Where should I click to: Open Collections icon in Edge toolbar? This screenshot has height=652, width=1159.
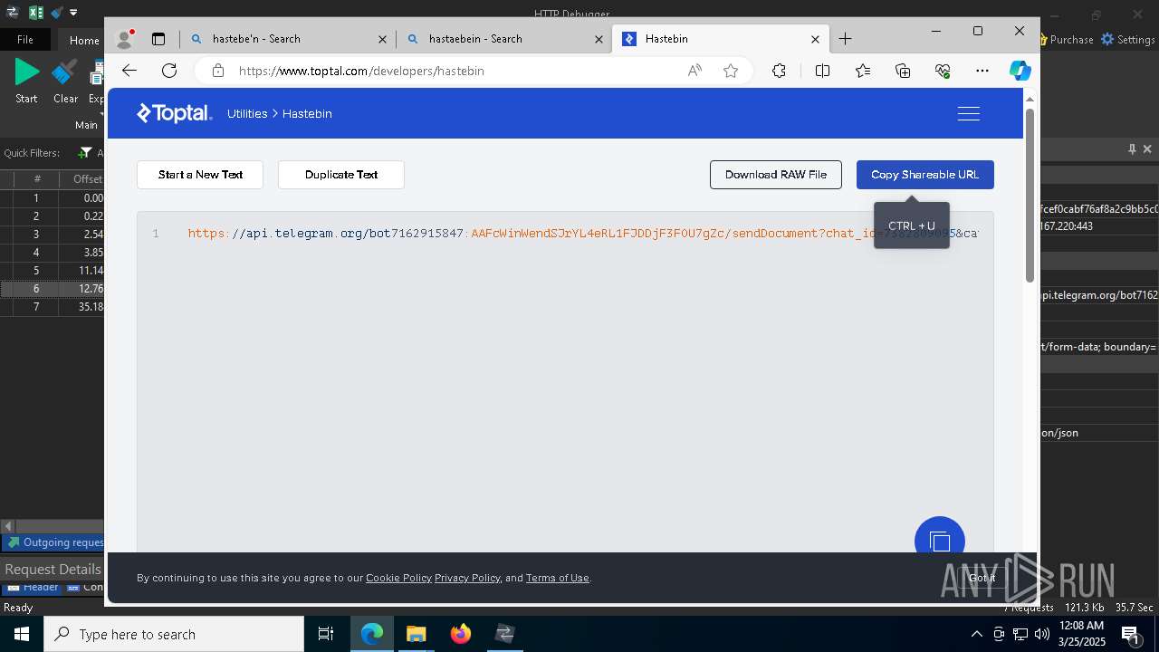point(903,71)
